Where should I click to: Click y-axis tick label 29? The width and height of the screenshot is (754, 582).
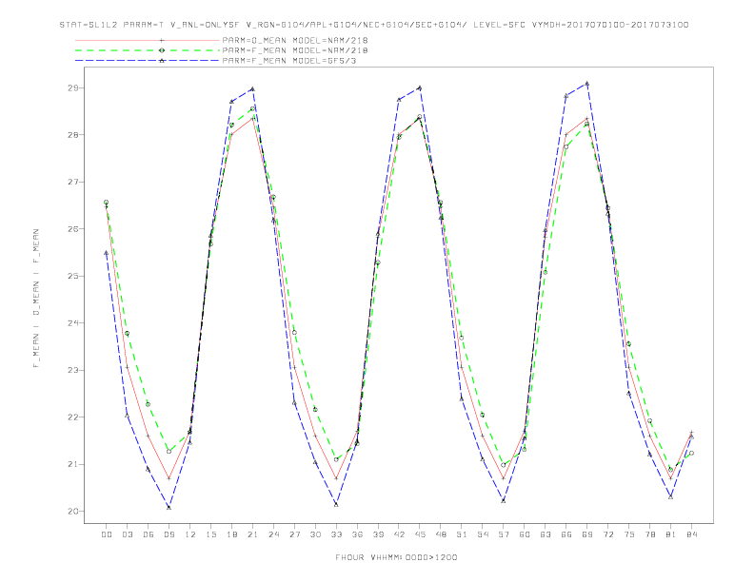pyautogui.click(x=74, y=87)
